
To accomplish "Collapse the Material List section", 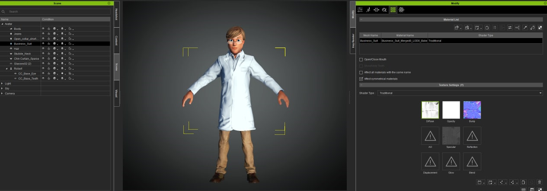I will click(x=361, y=19).
